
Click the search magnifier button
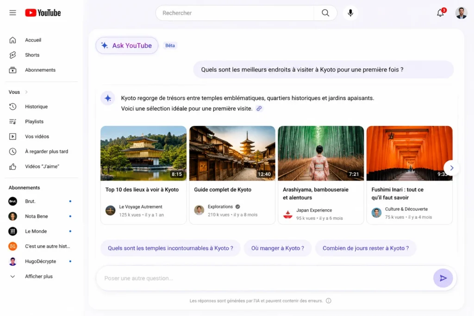pyautogui.click(x=325, y=13)
